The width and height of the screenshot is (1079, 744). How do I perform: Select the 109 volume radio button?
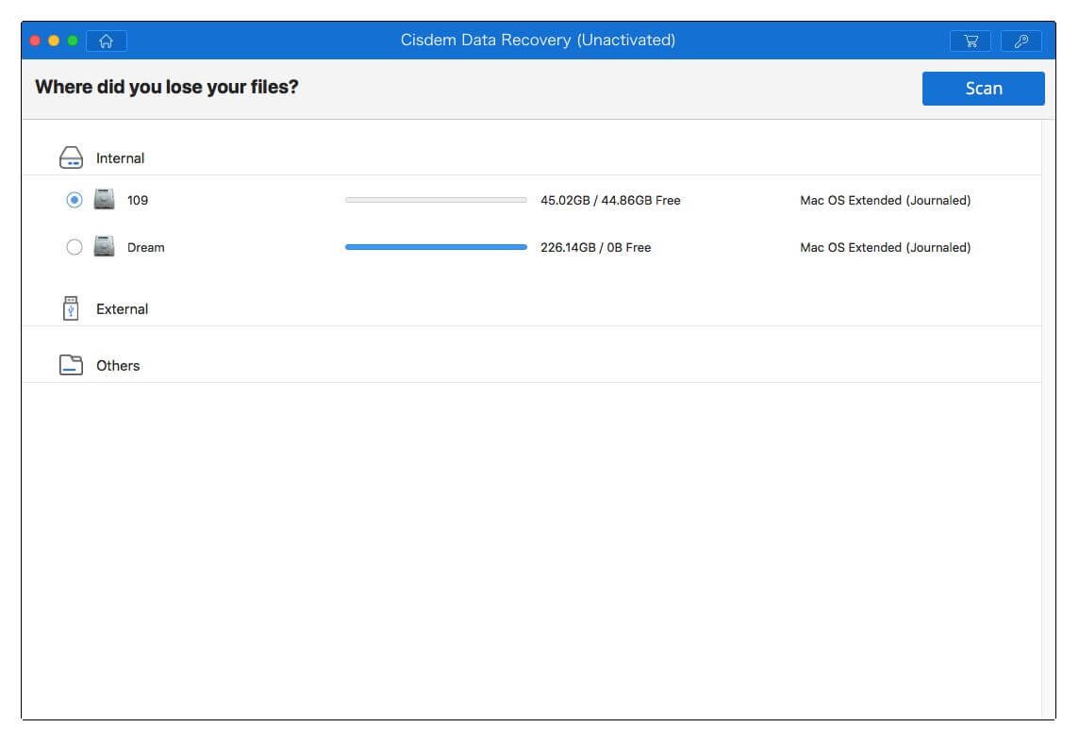pos(75,200)
